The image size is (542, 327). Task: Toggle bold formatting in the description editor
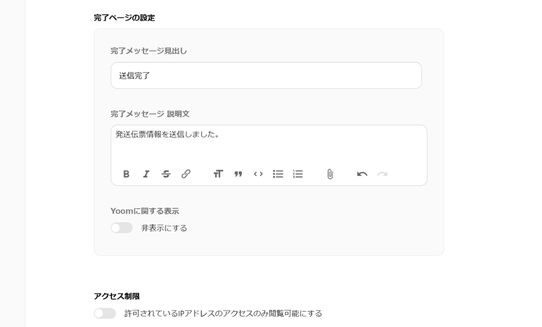[x=126, y=174]
